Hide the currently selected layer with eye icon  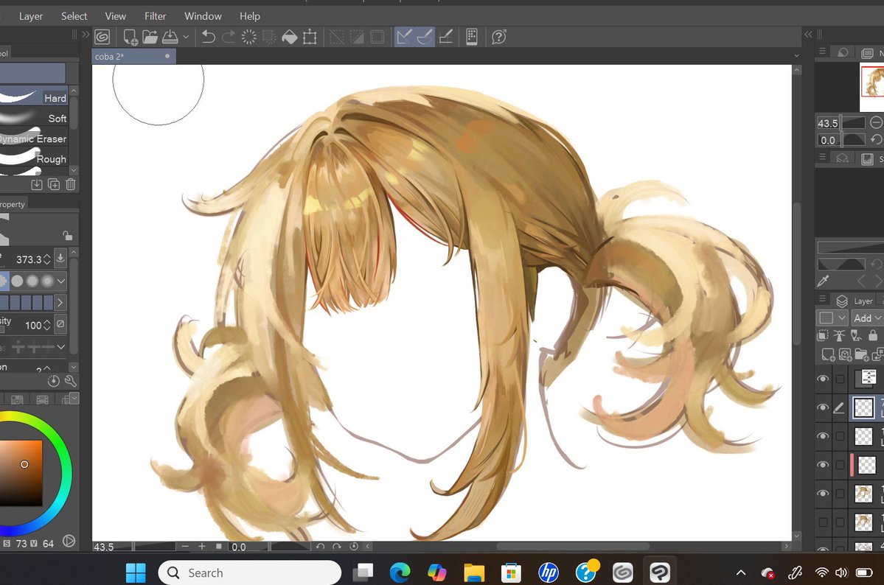823,407
